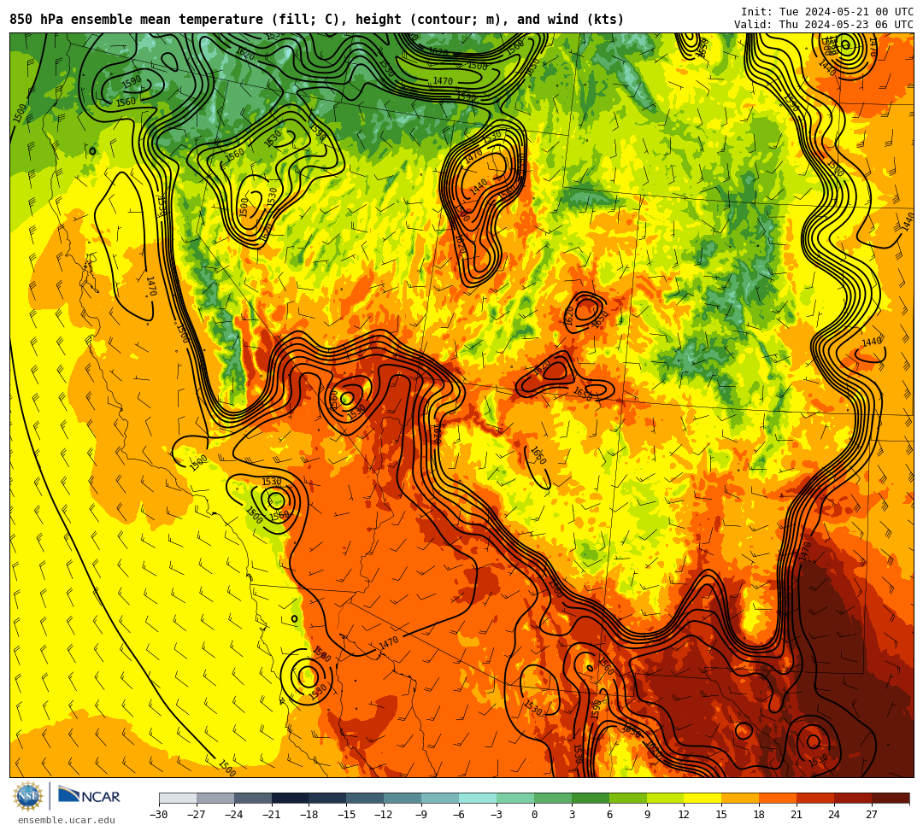Pick the colorbar swatch between −18 and −15
Viewport: 923px width, 831px height.
pyautogui.click(x=328, y=798)
